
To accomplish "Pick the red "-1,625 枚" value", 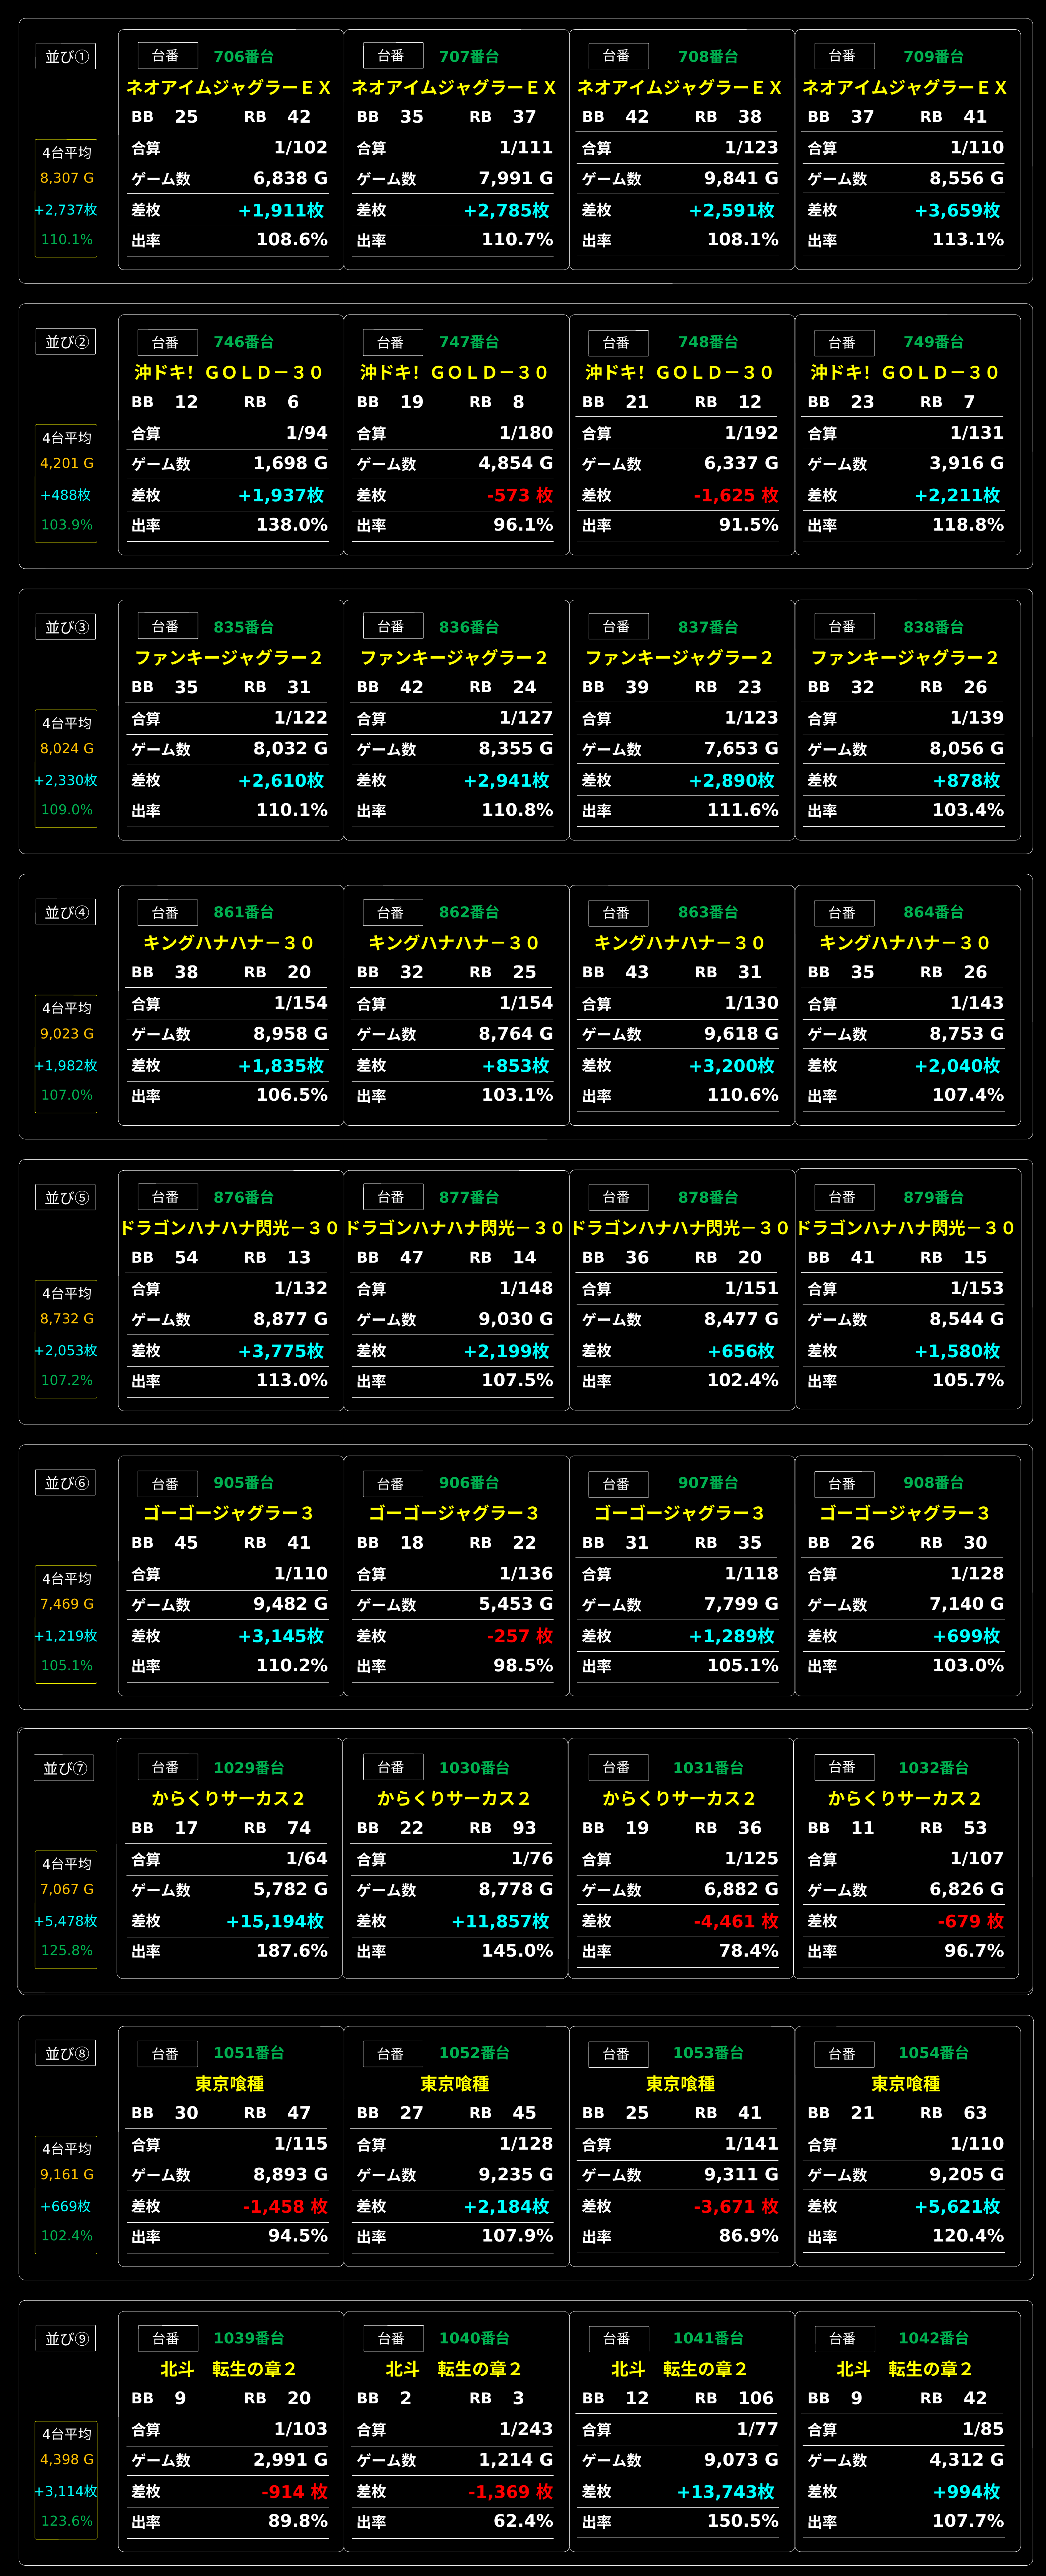I will pos(736,495).
